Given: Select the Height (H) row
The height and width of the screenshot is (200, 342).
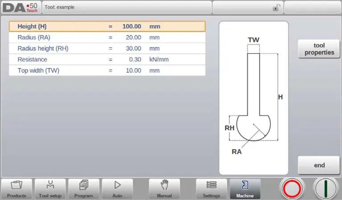Looking at the screenshot, I should click(107, 26).
